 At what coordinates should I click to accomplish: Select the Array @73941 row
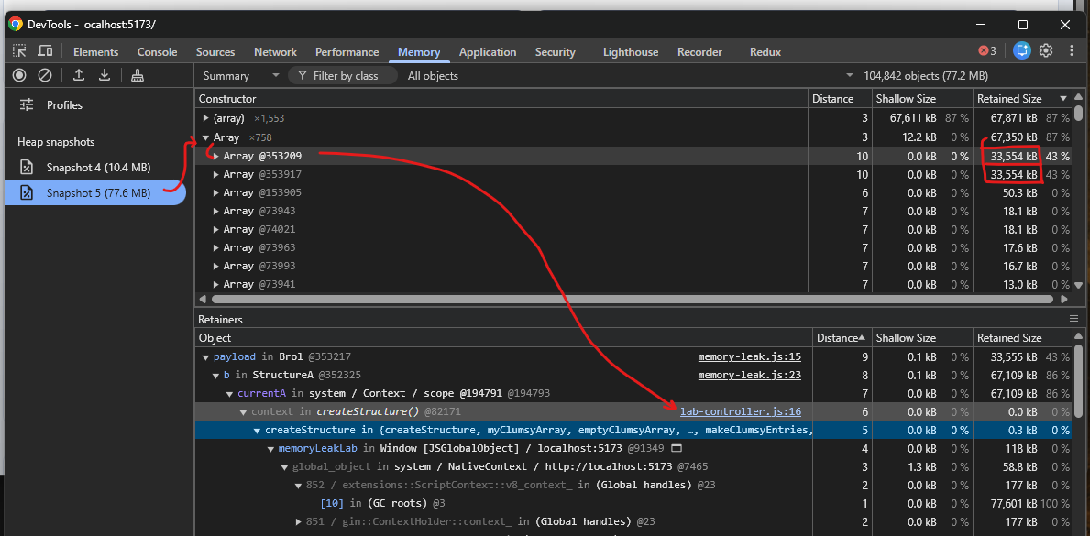tap(634, 284)
